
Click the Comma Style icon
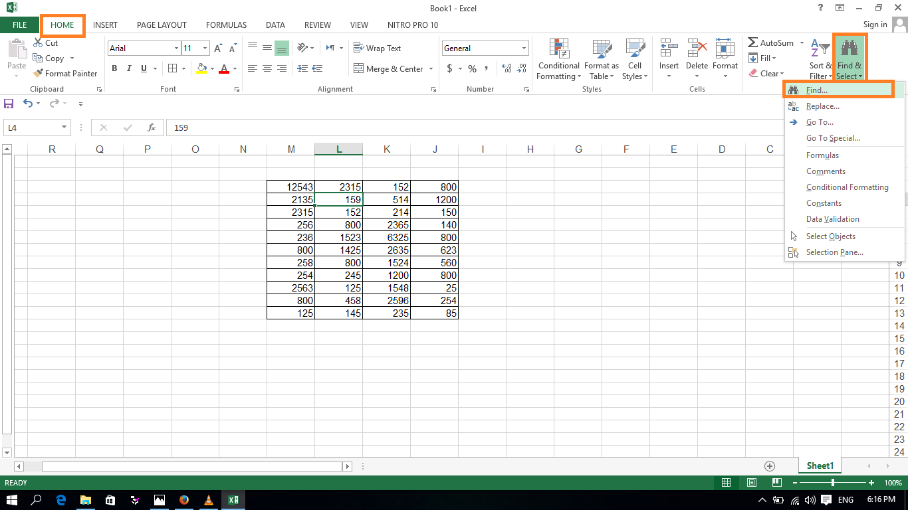point(487,69)
